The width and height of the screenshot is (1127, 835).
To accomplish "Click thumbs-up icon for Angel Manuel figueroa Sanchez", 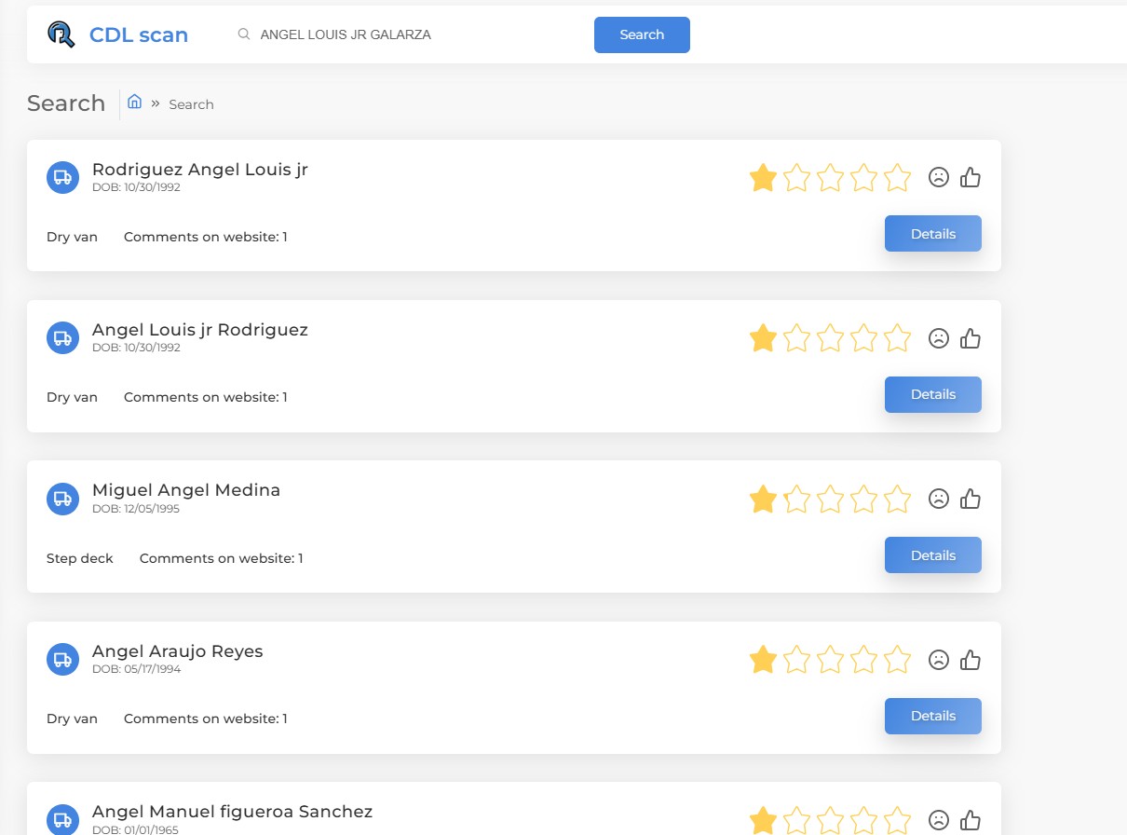I will pyautogui.click(x=971, y=820).
